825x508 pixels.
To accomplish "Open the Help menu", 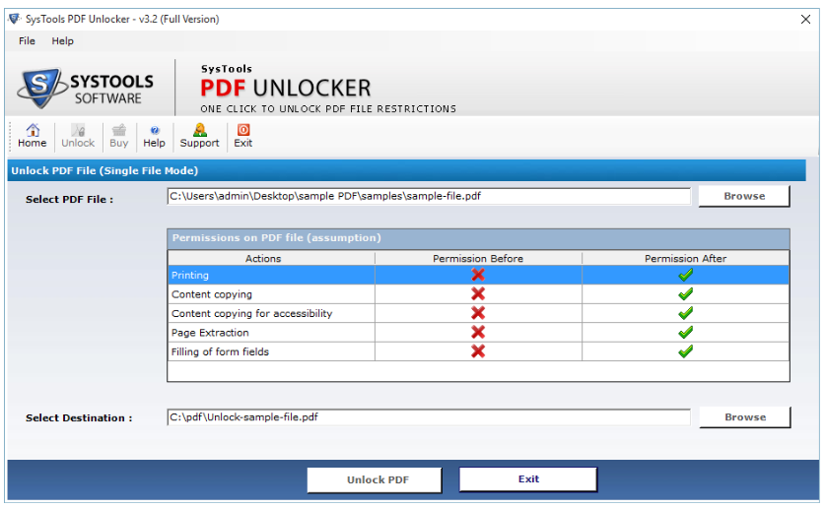I will click(x=63, y=41).
